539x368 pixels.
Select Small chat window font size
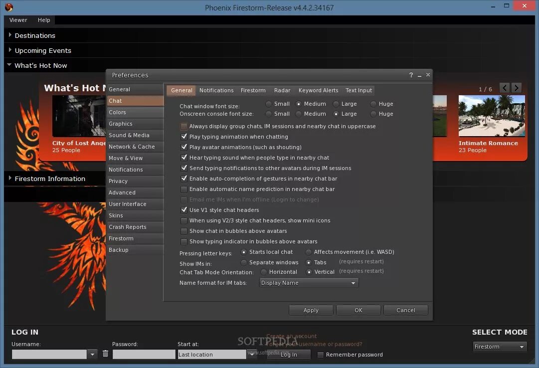pyautogui.click(x=268, y=104)
